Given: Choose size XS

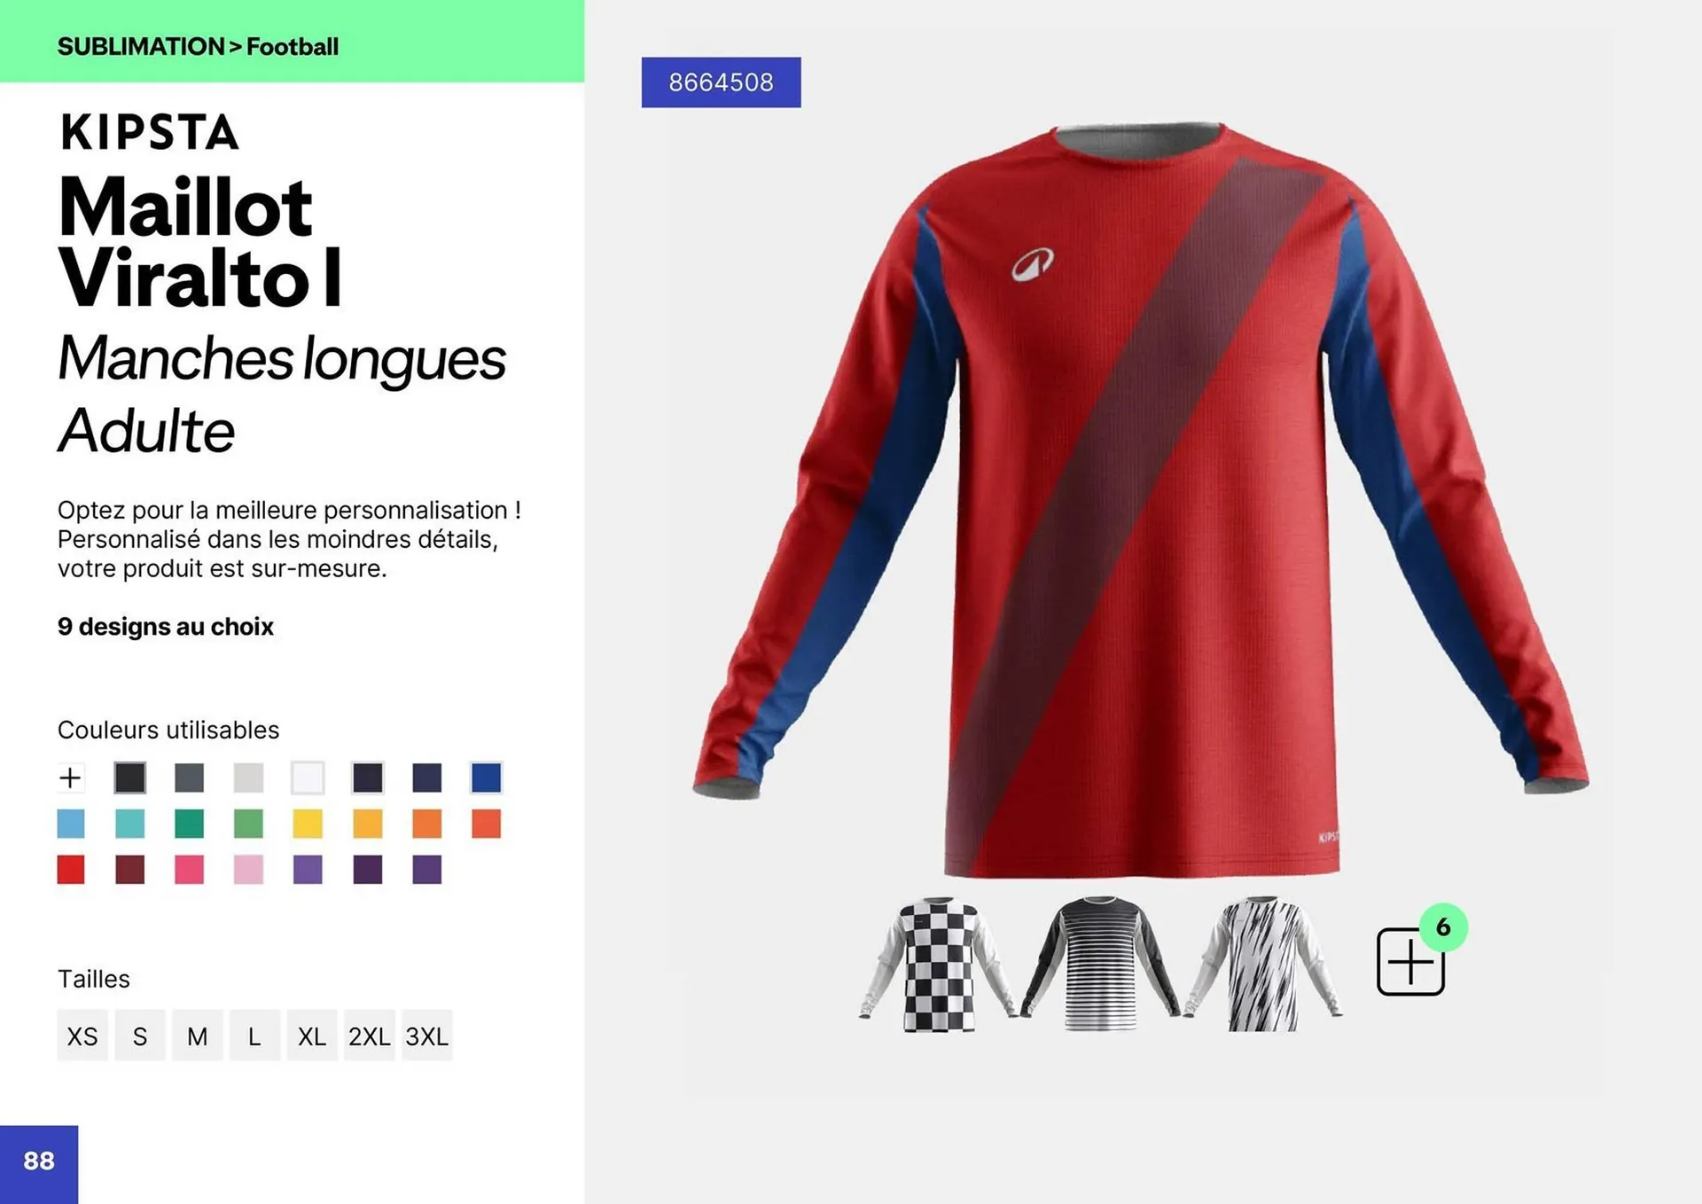Looking at the screenshot, I should 82,1036.
